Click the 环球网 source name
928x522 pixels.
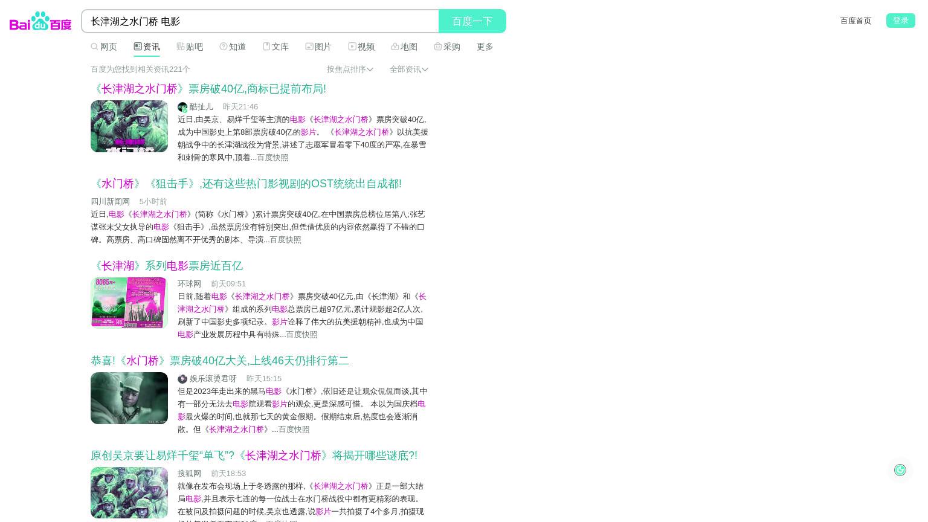189,283
